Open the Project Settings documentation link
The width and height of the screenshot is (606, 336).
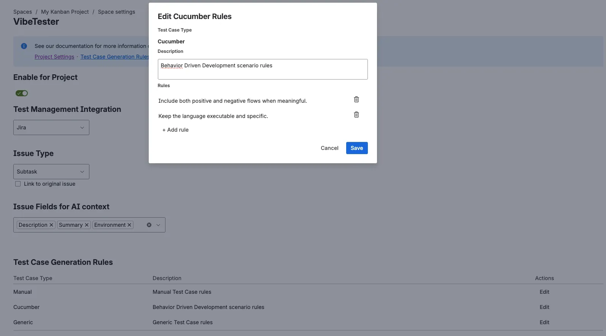[54, 57]
